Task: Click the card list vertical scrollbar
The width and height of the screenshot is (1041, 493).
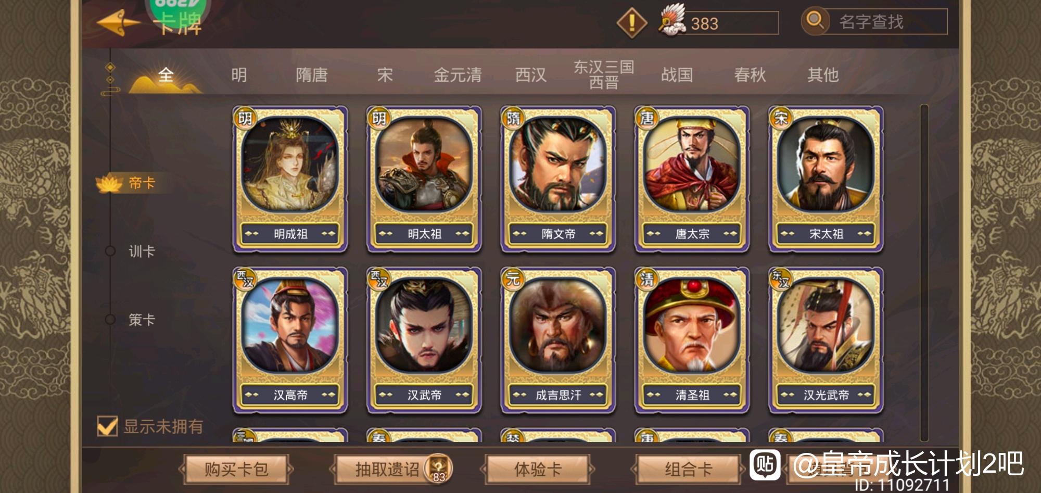Action: pos(924,273)
